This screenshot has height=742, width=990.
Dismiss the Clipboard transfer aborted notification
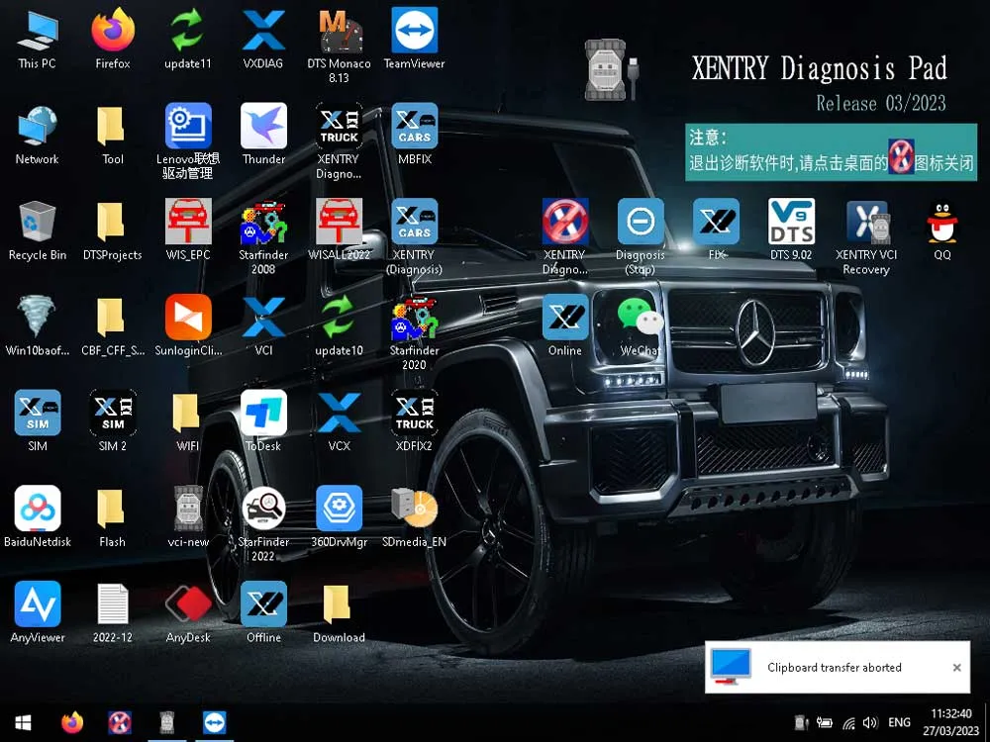point(956,668)
